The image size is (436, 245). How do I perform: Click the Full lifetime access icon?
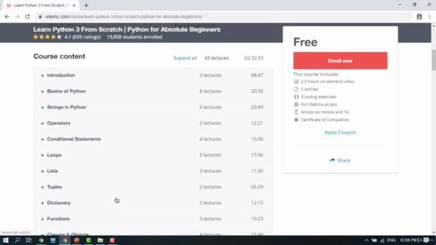pos(296,104)
